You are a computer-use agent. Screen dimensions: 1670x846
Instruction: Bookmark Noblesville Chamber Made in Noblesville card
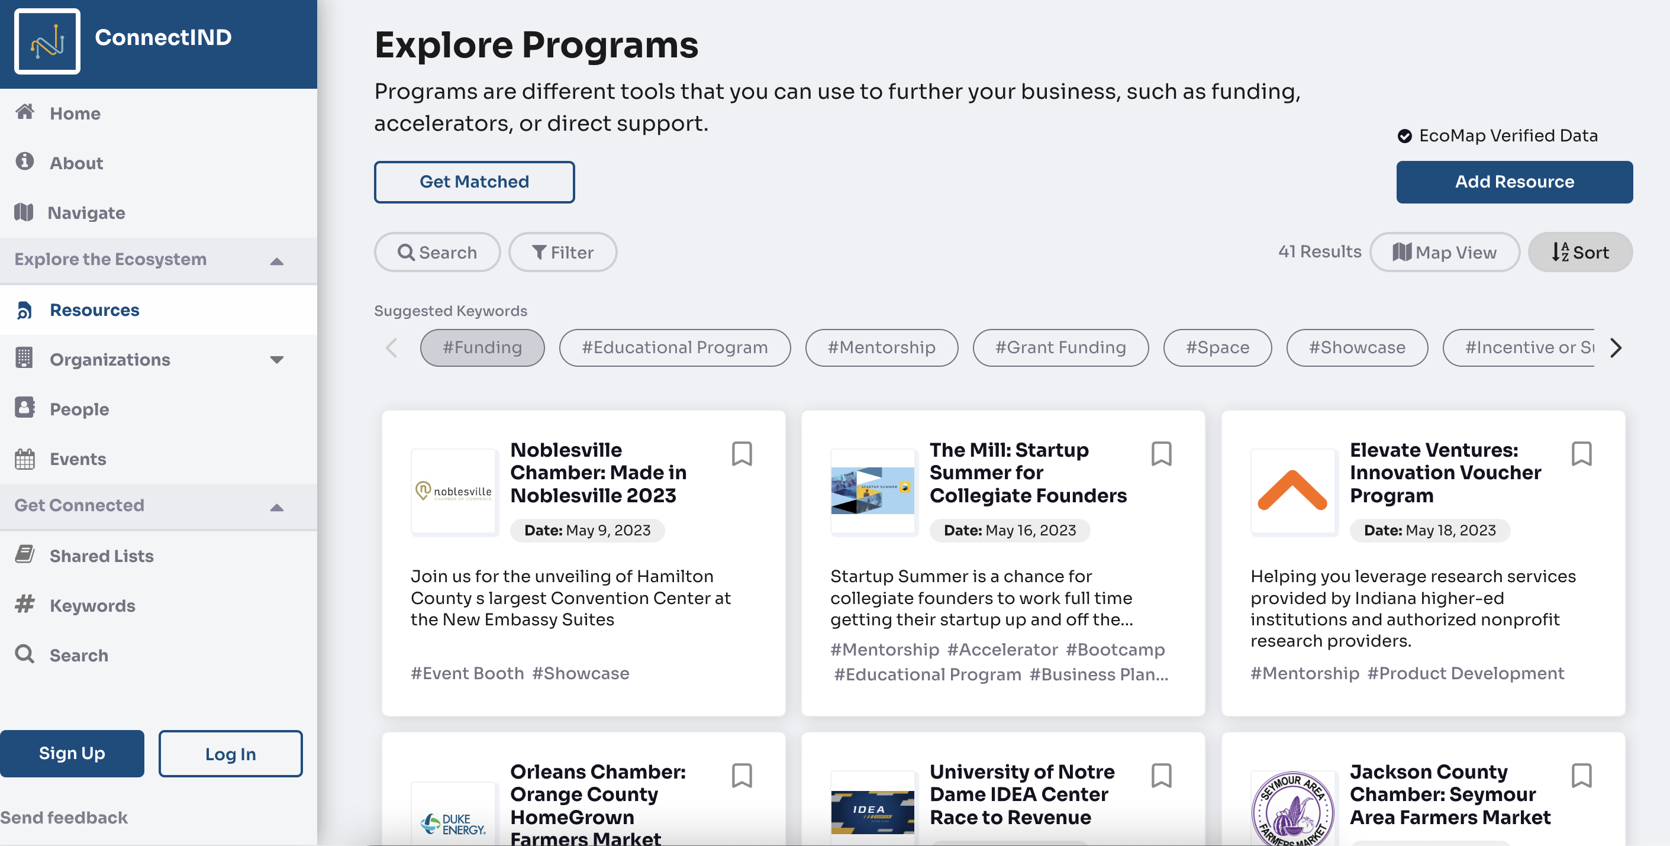[741, 454]
